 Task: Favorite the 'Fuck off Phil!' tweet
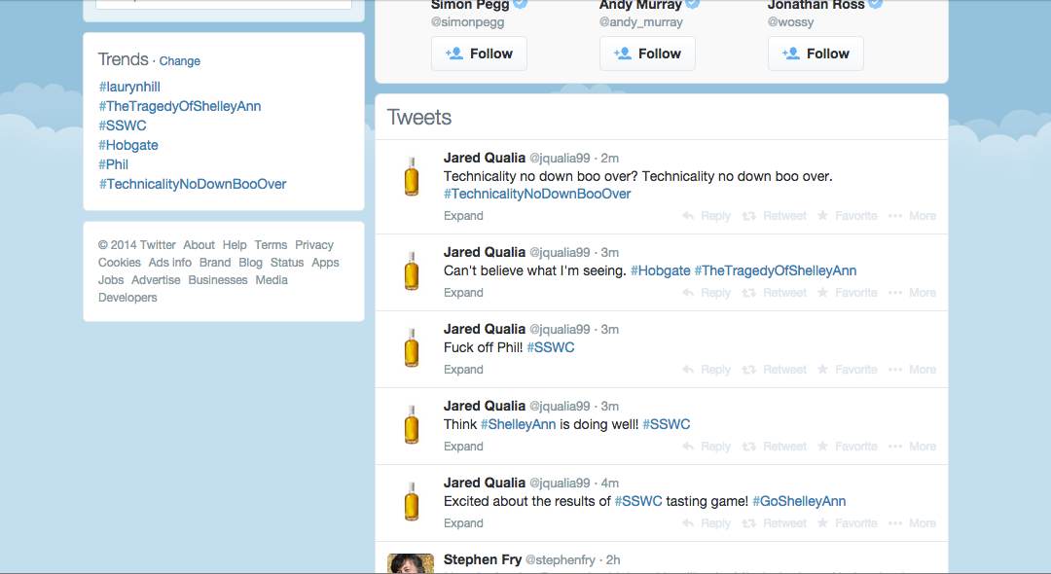click(847, 370)
